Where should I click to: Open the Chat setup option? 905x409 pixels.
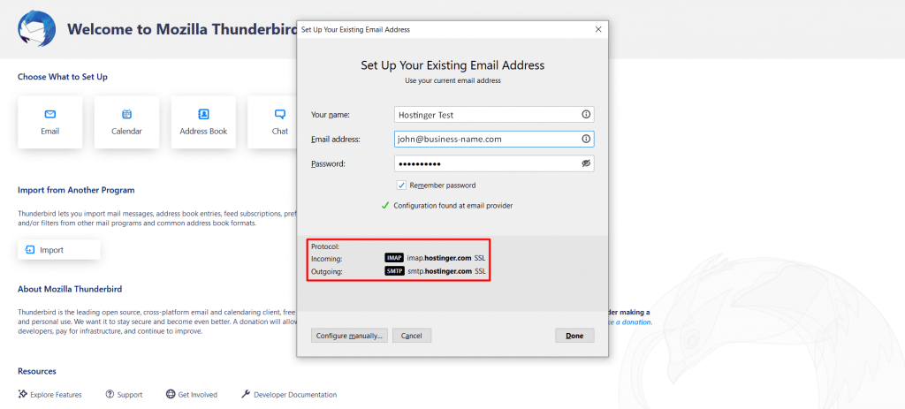pyautogui.click(x=280, y=122)
